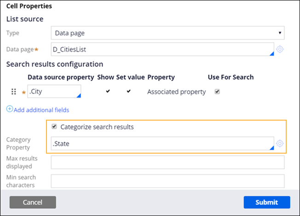This screenshot has width=300, height=216.
Task: Uncheck Categorize search results checkbox
Action: tap(55, 127)
